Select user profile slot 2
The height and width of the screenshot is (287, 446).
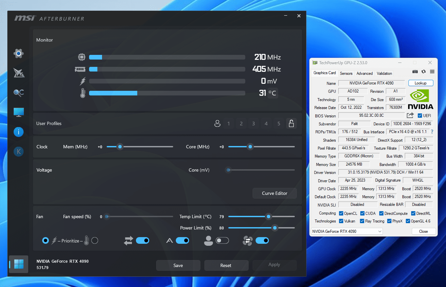coord(241,124)
